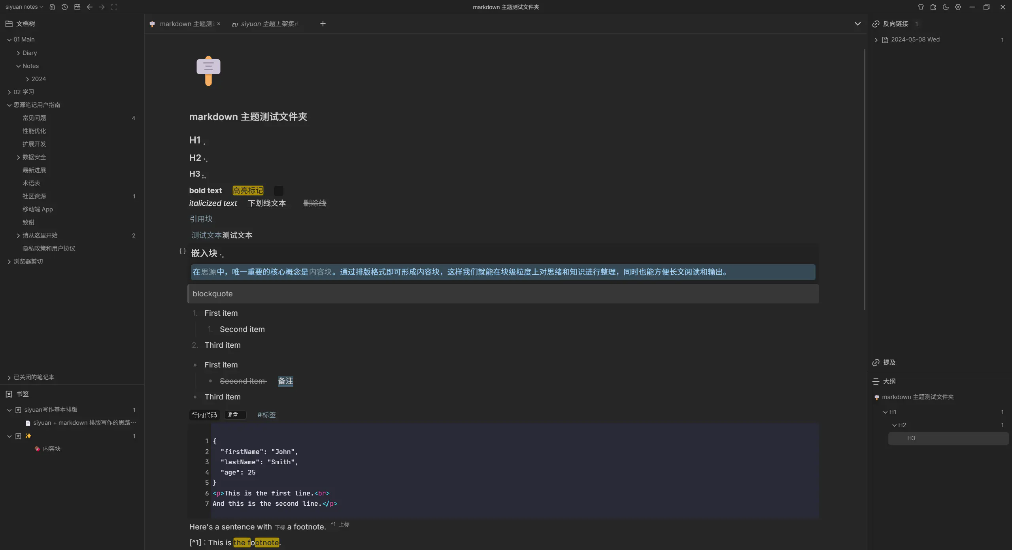Click the back navigation arrow
This screenshot has width=1012, height=550.
90,7
